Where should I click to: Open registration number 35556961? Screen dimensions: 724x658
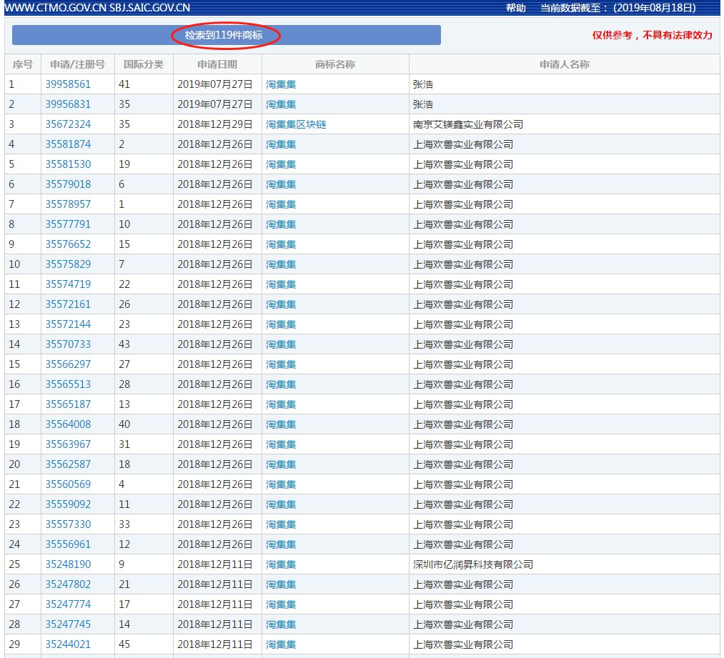[68, 544]
